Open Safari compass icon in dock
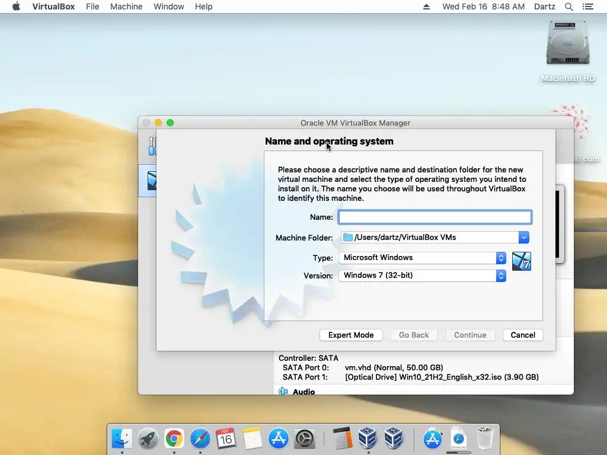 click(200, 438)
